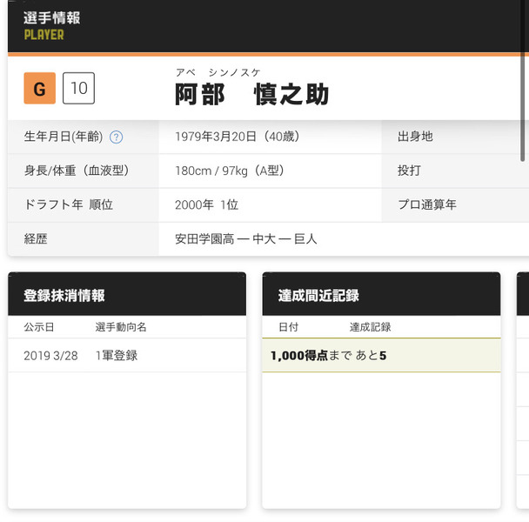Click the 投打 label
The width and height of the screenshot is (529, 522).
tap(409, 171)
